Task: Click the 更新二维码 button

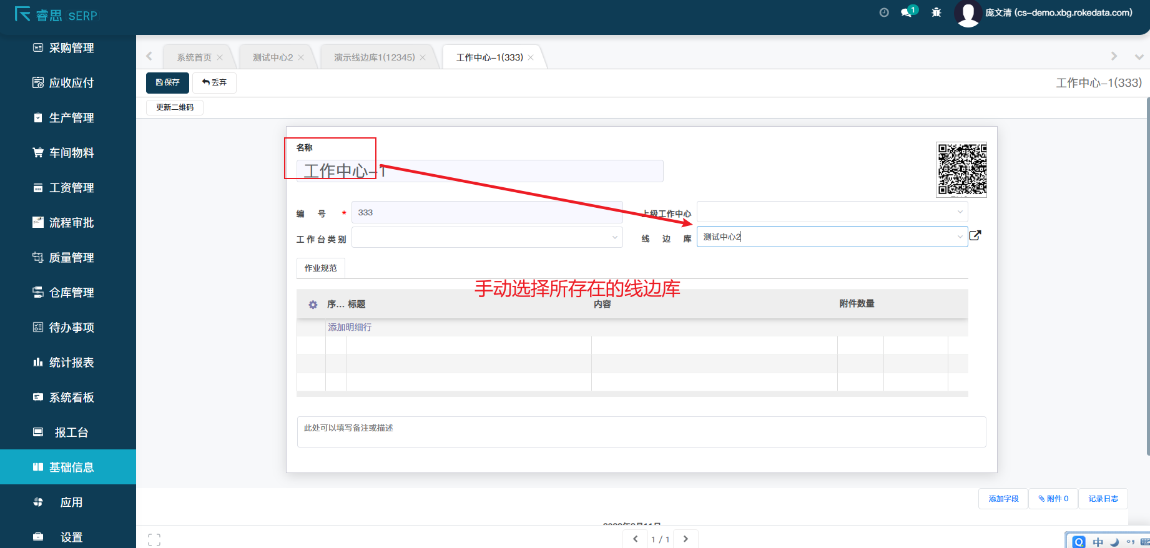Action: pos(175,107)
